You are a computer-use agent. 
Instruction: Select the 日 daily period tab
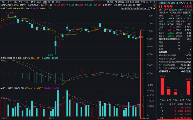coord(45,2)
